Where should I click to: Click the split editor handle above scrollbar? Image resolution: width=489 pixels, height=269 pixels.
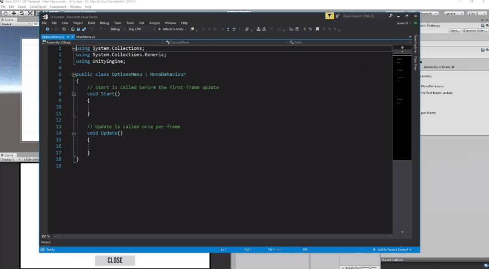pyautogui.click(x=402, y=48)
